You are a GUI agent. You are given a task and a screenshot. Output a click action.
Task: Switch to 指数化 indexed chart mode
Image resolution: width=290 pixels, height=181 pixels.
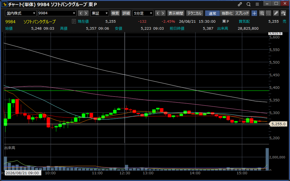pos(227,13)
